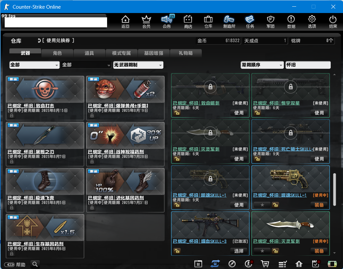Click the blue gift exchange arrows icon
Screen dimensions: 343x269
[215, 264]
